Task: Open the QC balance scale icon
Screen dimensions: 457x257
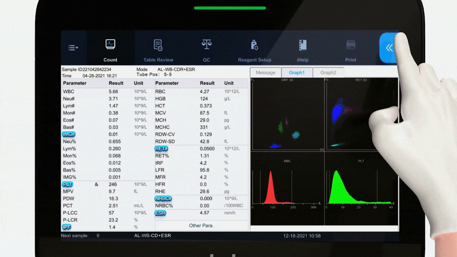Action: [206, 45]
